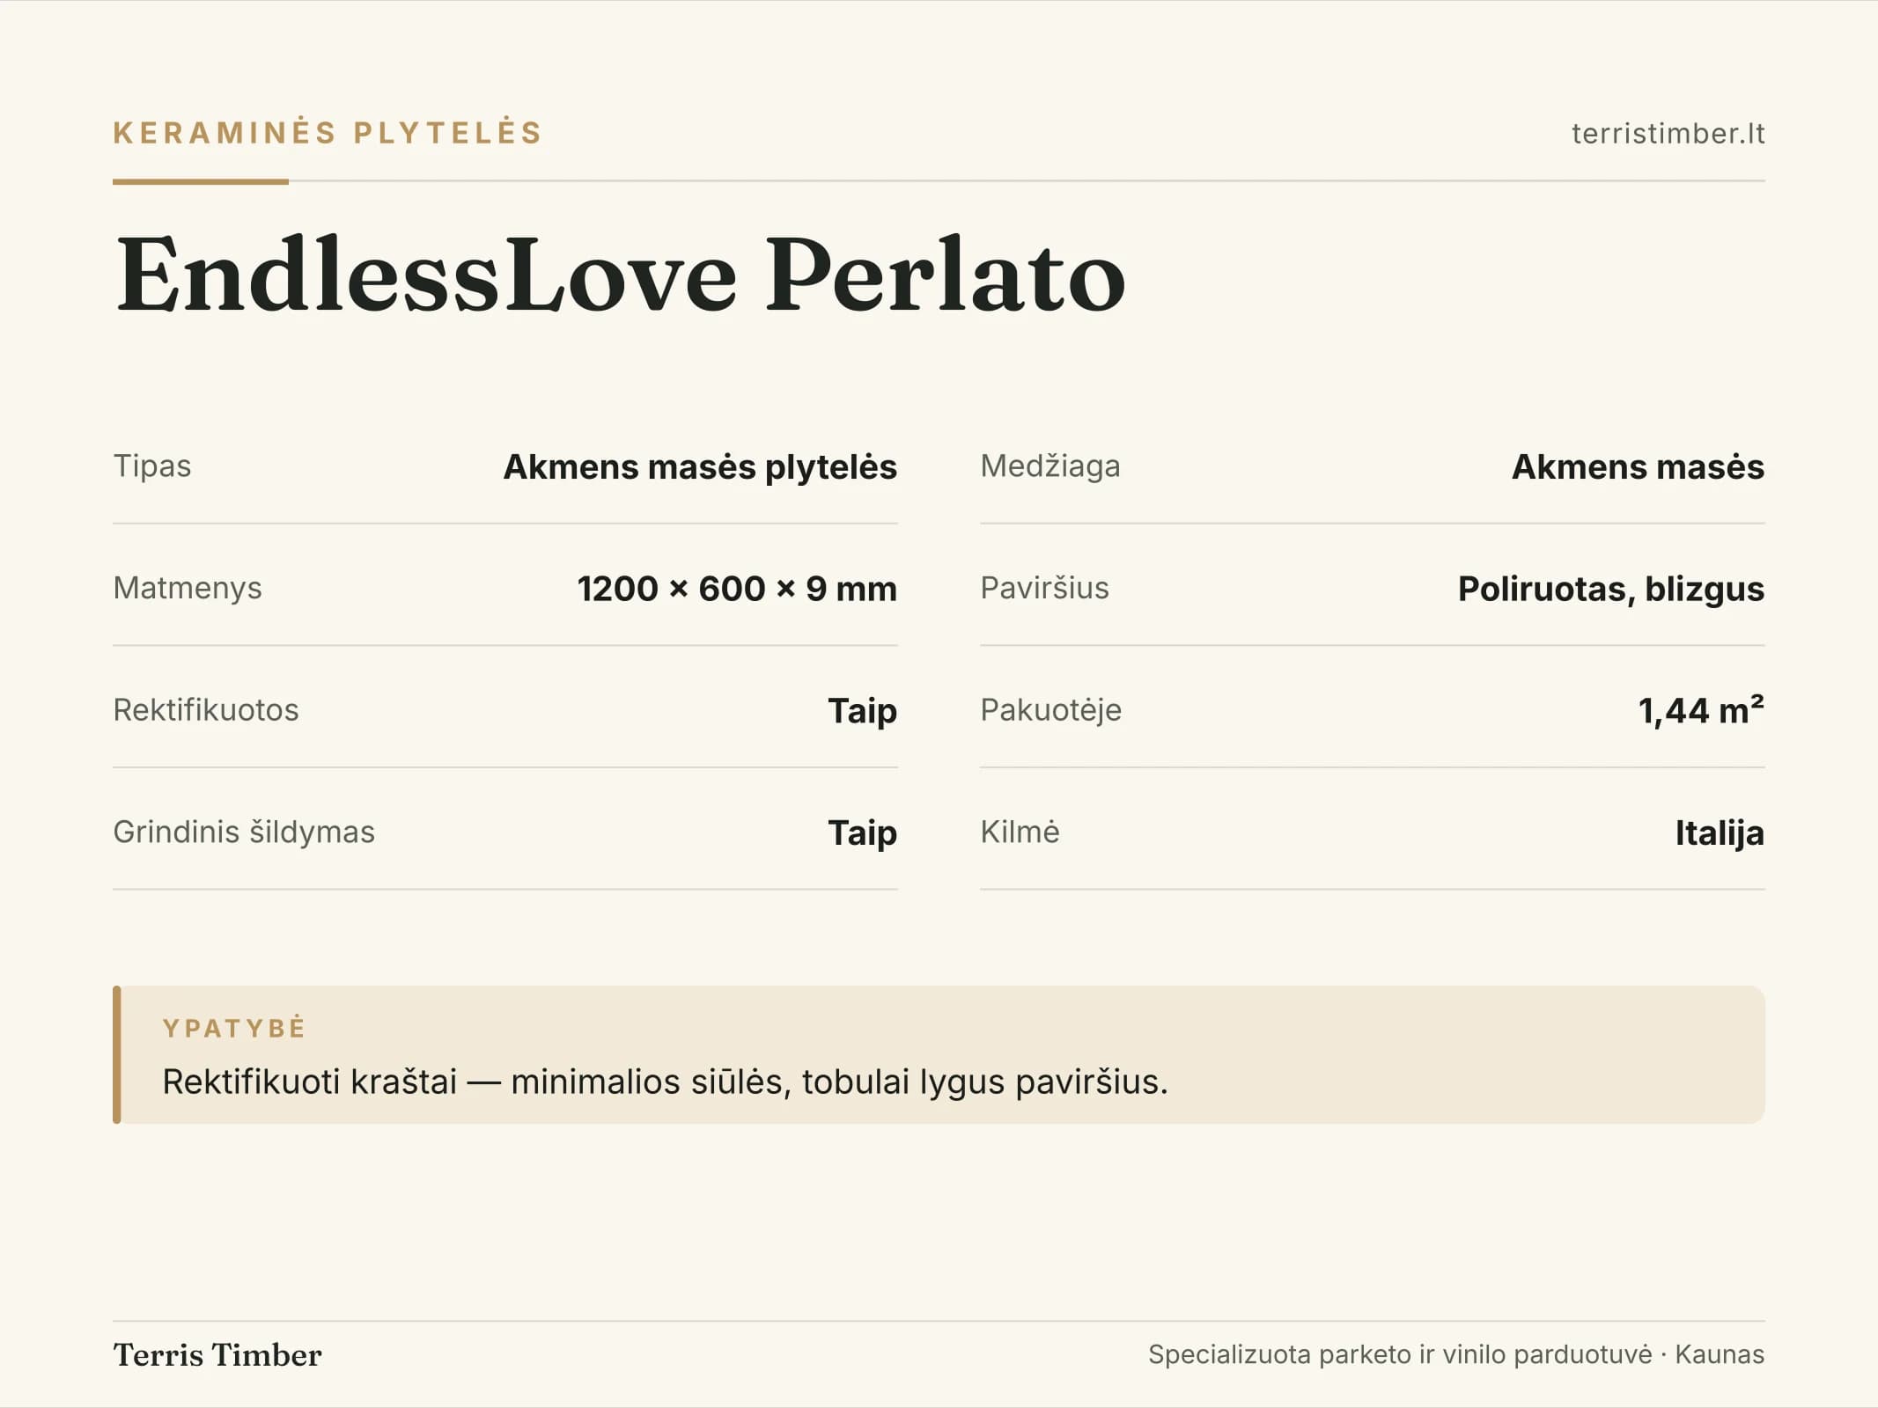Click the Rektifikuoti kraštai feature description text
The width and height of the screenshot is (1878, 1408).
665,1082
